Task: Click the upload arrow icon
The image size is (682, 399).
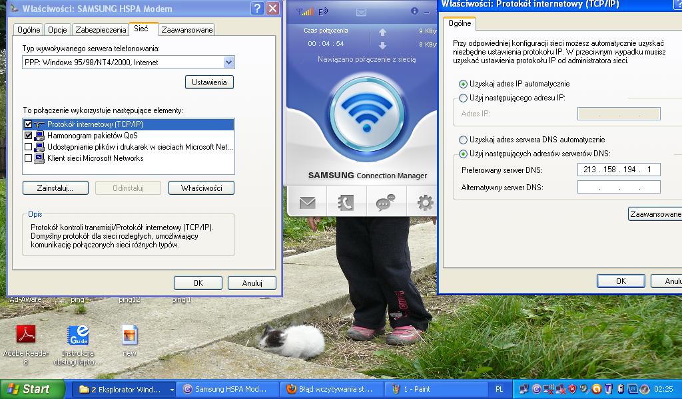Action: point(382,32)
